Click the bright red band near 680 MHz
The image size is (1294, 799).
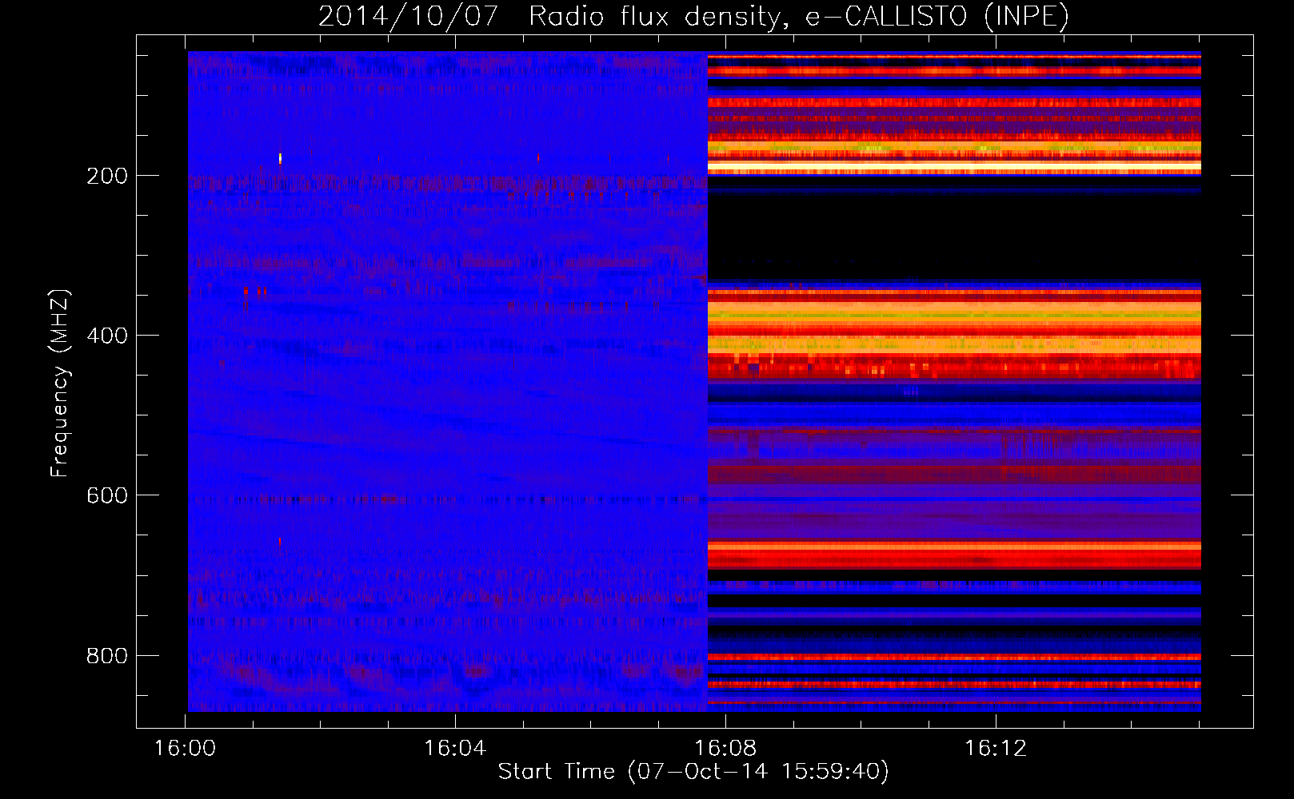(x=954, y=553)
